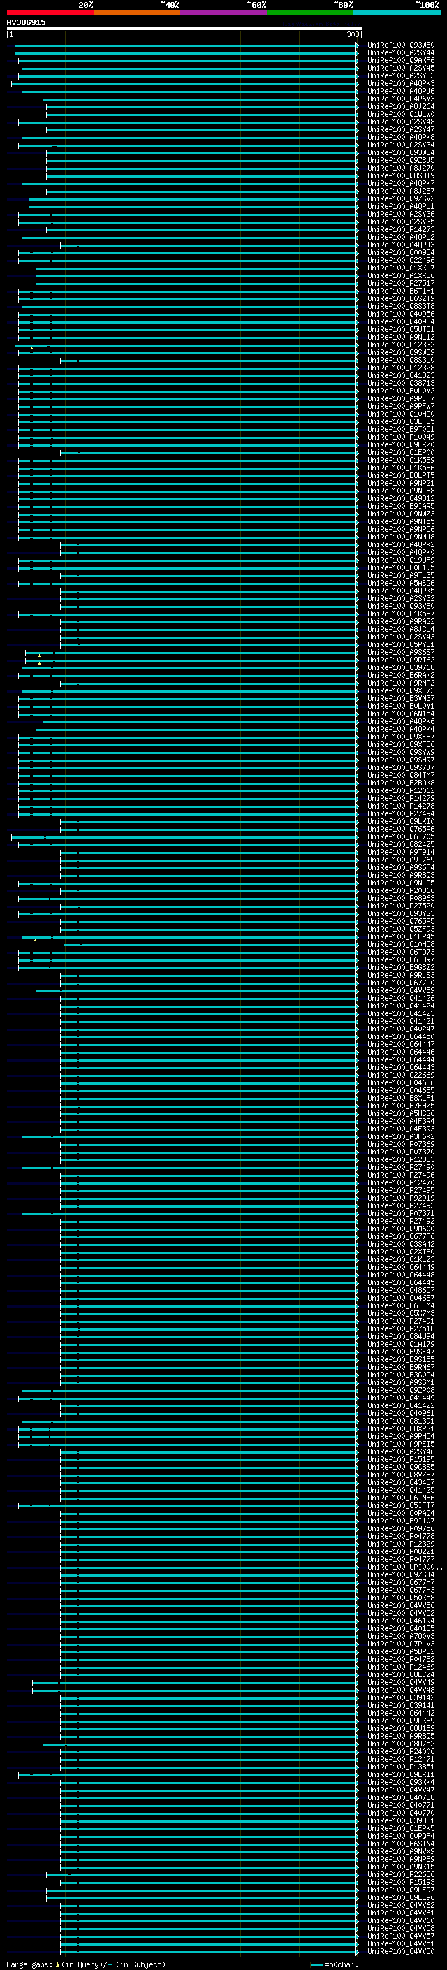Select the UniRef100_O48657 label
This screenshot has width=447, height=1970.
pyautogui.click(x=400, y=1290)
